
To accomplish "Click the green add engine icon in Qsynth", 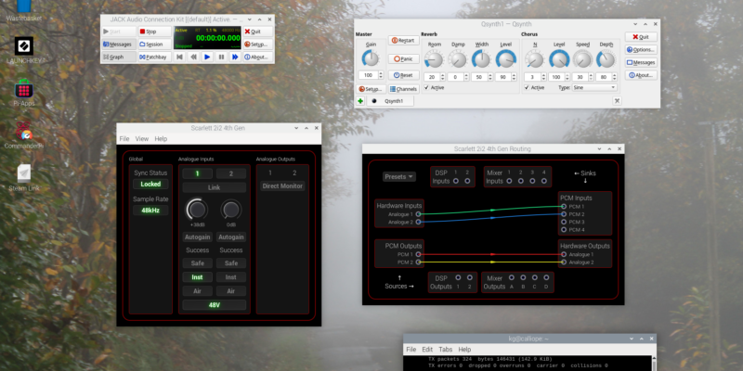I will pyautogui.click(x=360, y=101).
